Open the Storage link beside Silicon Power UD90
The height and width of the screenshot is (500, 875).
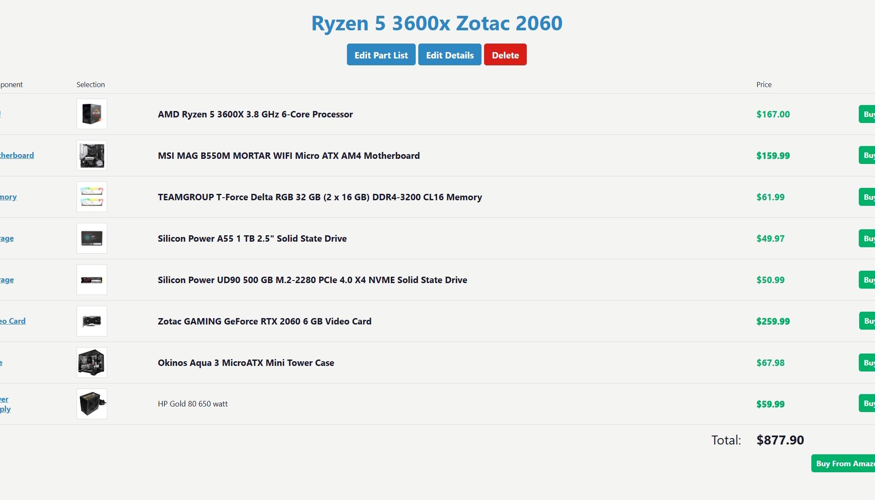coord(7,280)
